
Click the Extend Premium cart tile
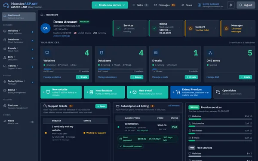pos(191,92)
